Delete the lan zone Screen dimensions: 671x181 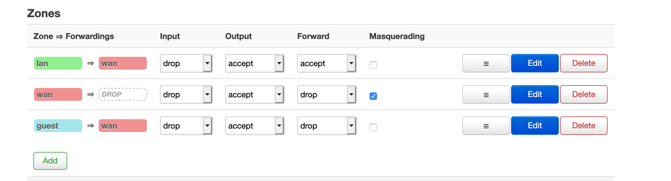584,63
